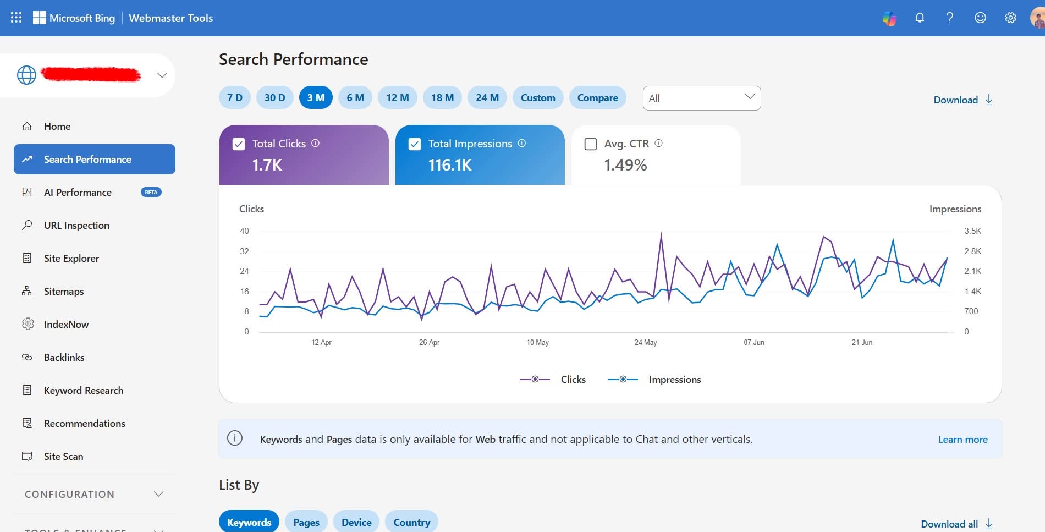Viewport: 1045px width, 532px height.
Task: Open the settings gear
Action: click(1010, 18)
